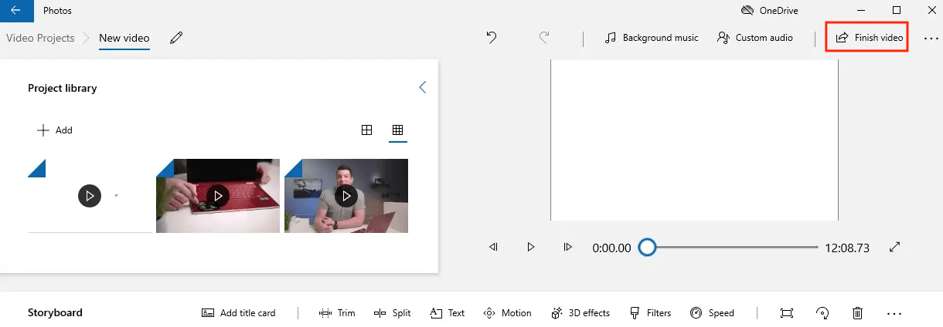Delete the selected storyboard clip

click(857, 313)
